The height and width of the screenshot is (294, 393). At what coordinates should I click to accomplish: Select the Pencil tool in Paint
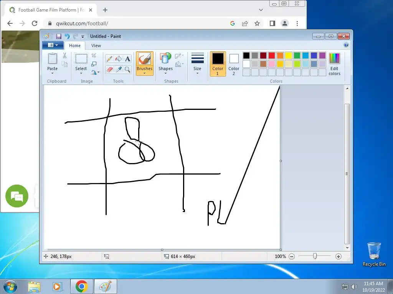109,59
